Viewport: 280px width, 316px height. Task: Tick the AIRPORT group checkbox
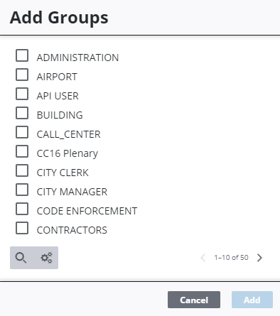(22, 75)
